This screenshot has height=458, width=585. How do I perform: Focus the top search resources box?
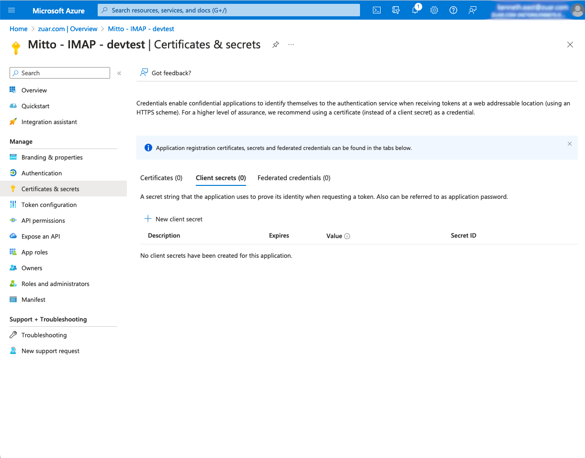click(229, 10)
